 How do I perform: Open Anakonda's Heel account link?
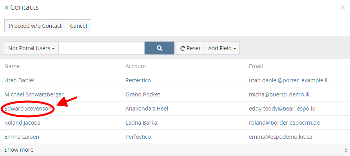(147, 109)
